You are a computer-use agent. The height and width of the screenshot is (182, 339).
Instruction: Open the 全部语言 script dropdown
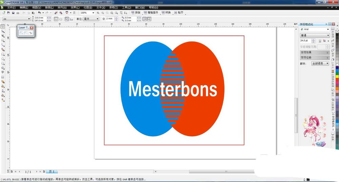pos(327,63)
